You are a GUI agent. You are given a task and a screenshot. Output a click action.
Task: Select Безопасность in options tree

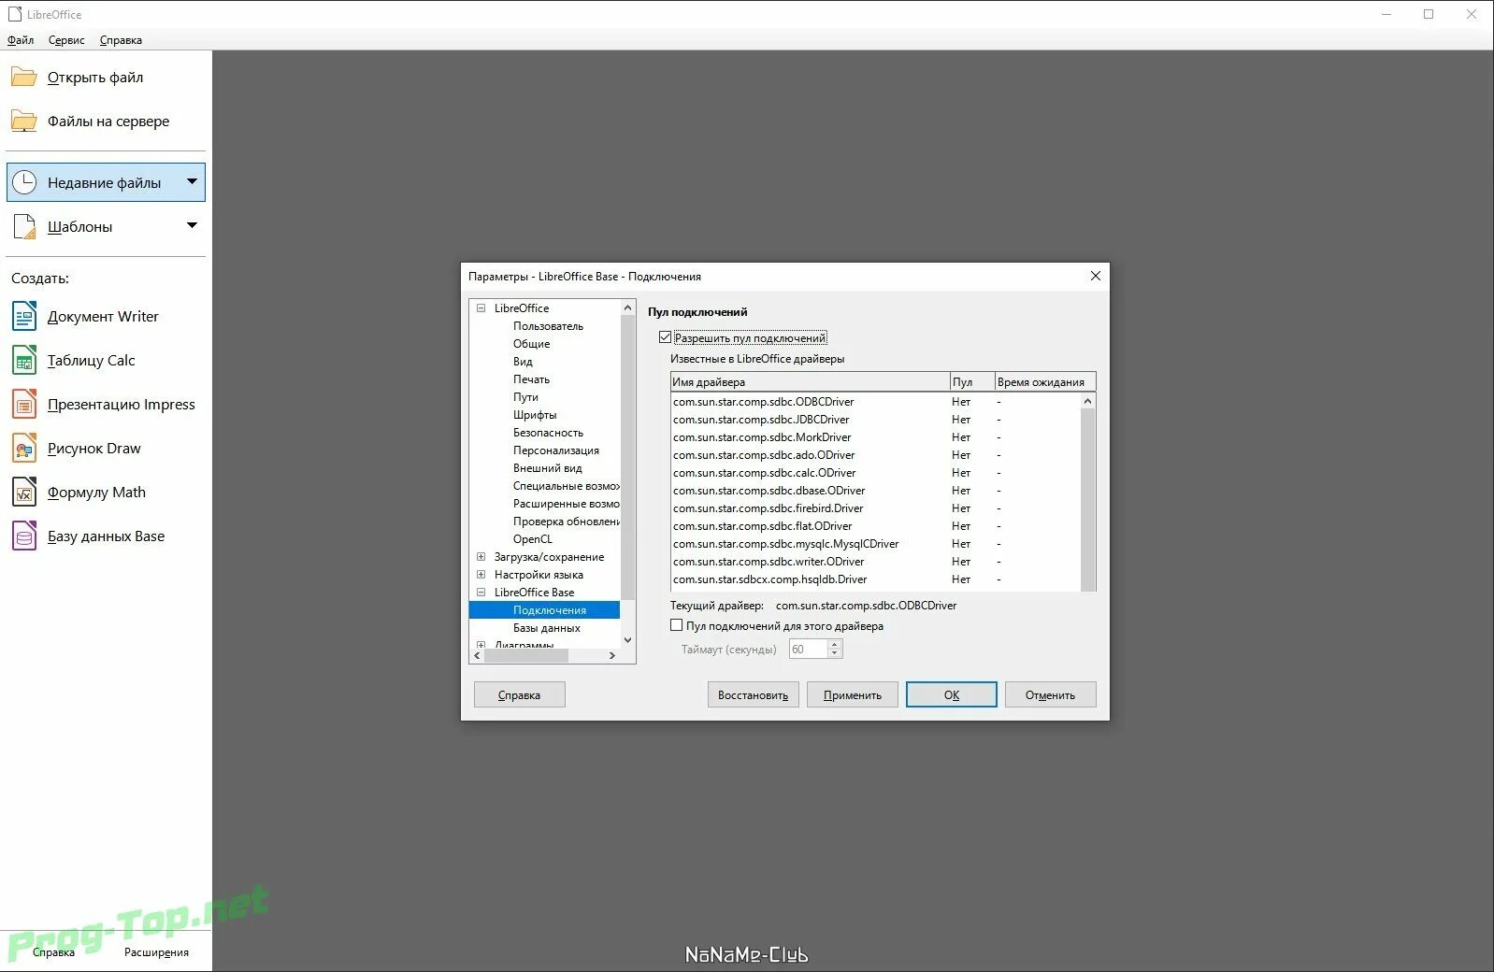[x=548, y=433]
